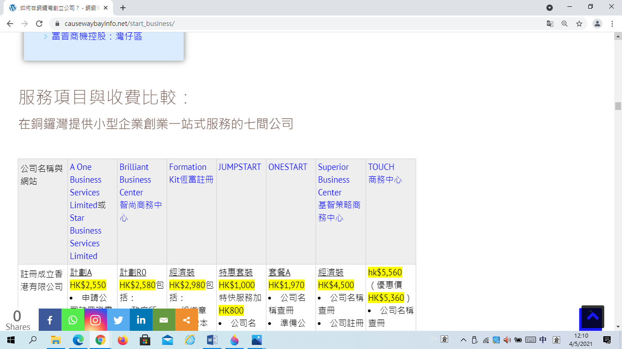Reload the current page
622x349 pixels.
tap(39, 24)
